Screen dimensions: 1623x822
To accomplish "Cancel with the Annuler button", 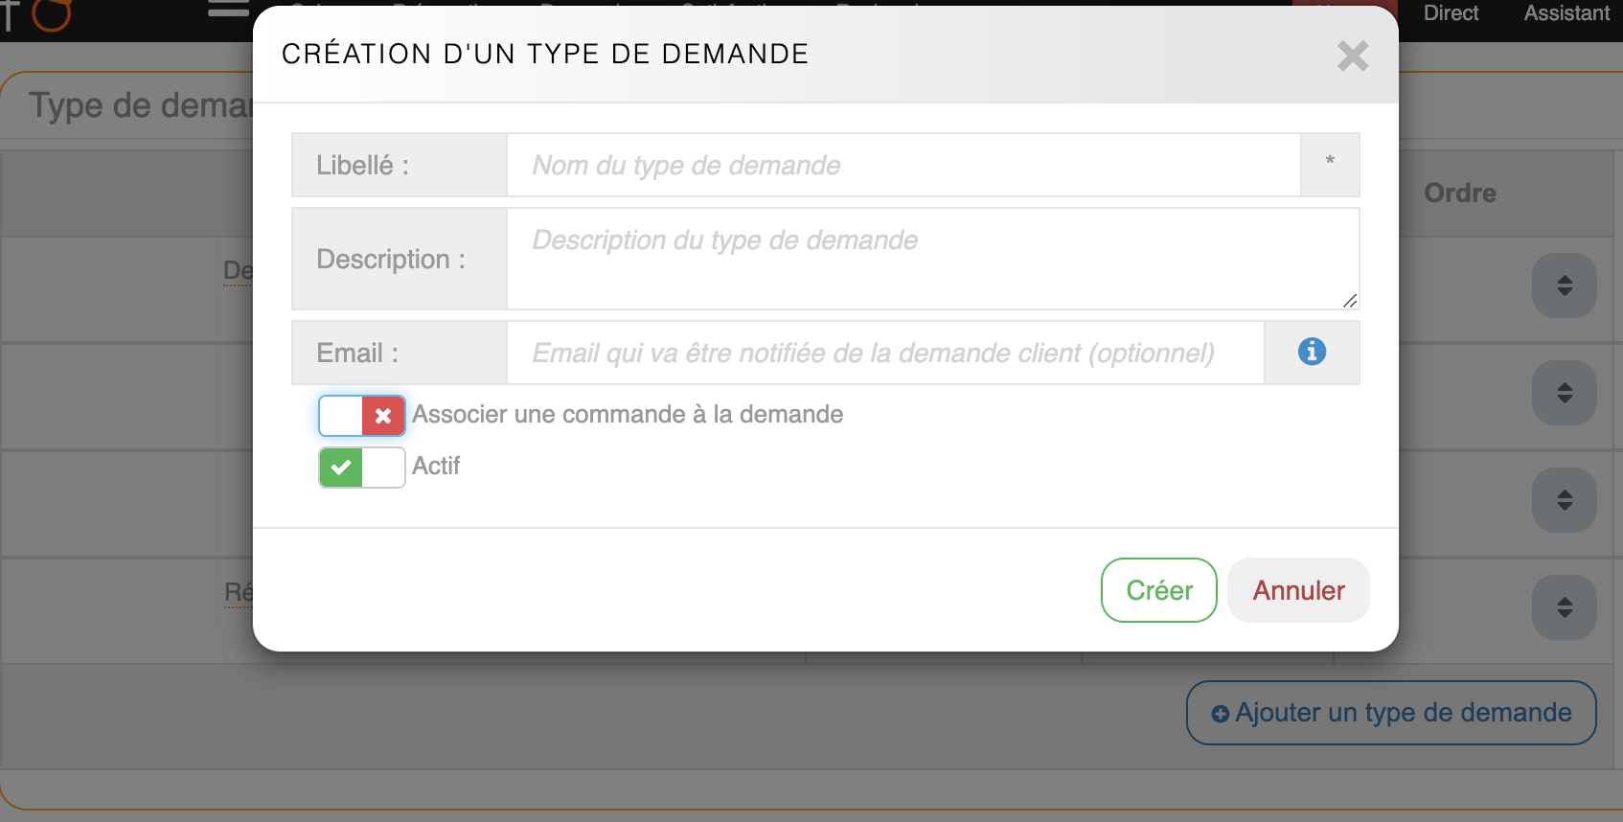I will point(1298,590).
